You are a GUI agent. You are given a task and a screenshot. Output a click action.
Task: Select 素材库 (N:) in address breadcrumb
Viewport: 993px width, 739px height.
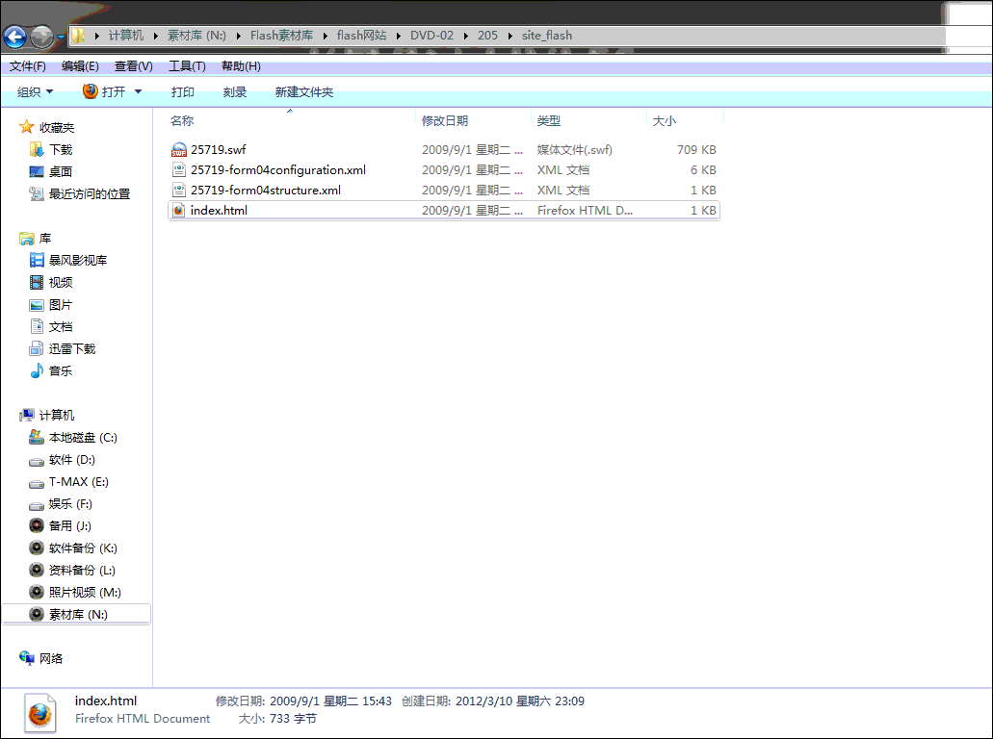pos(196,36)
